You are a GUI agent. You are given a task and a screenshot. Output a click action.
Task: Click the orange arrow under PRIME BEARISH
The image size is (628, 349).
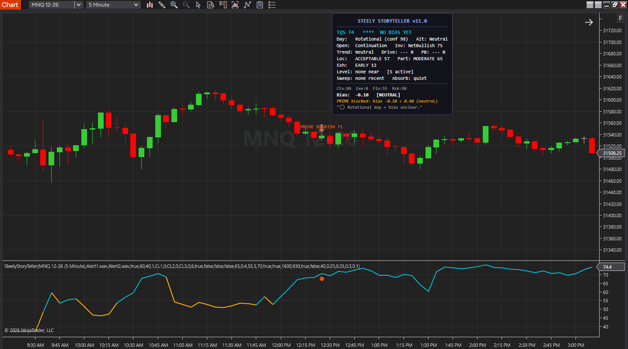(x=322, y=129)
